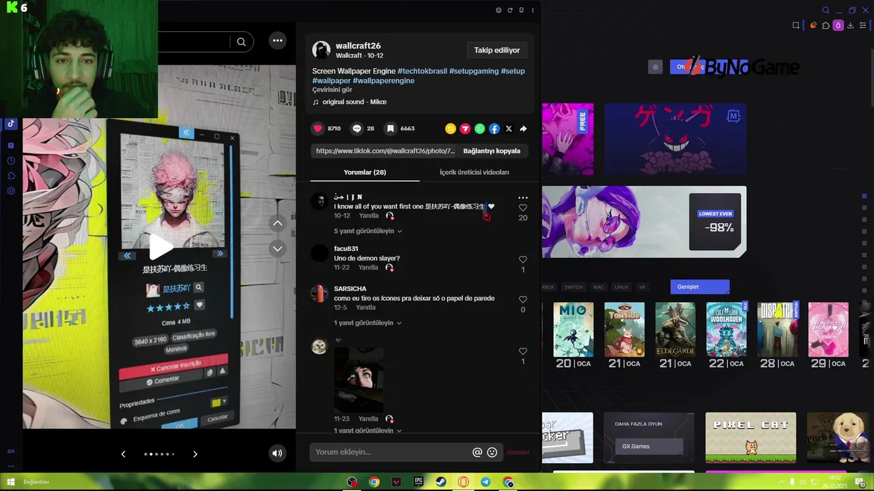Open Telegram from the taskbar
874x491 pixels.
[x=485, y=482]
